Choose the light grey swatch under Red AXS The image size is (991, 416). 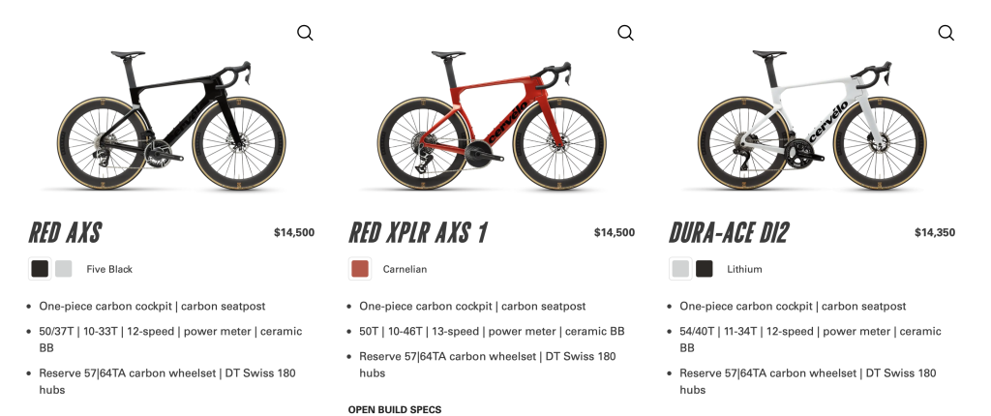point(64,269)
